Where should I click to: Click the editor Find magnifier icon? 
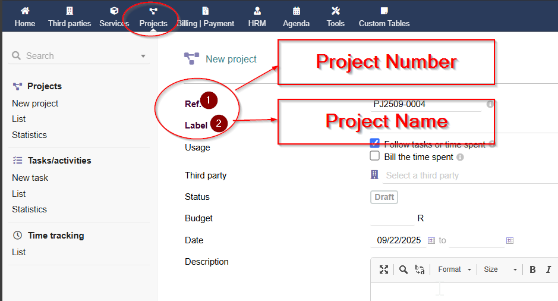tap(403, 269)
